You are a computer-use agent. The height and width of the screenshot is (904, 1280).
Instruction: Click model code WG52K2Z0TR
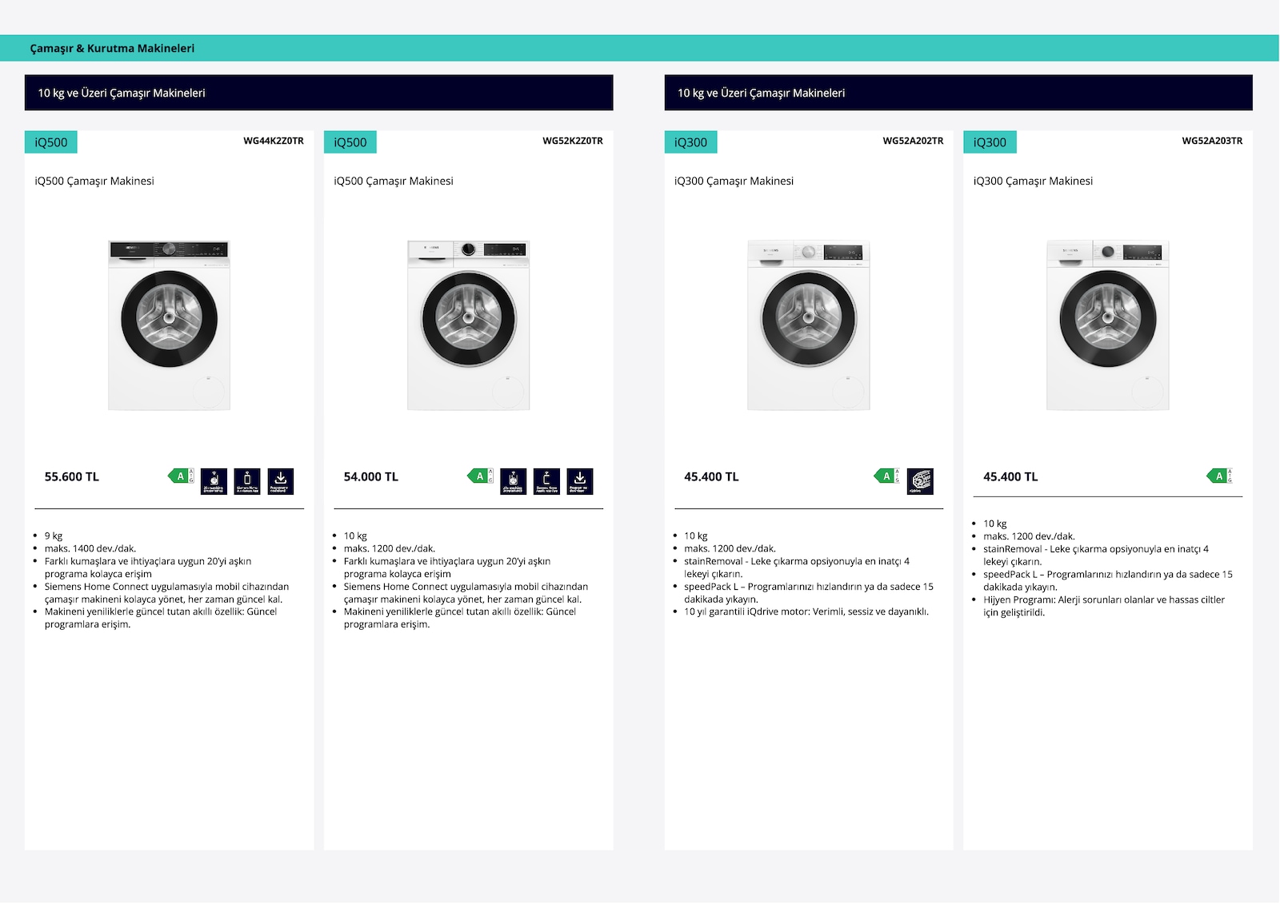(x=573, y=141)
